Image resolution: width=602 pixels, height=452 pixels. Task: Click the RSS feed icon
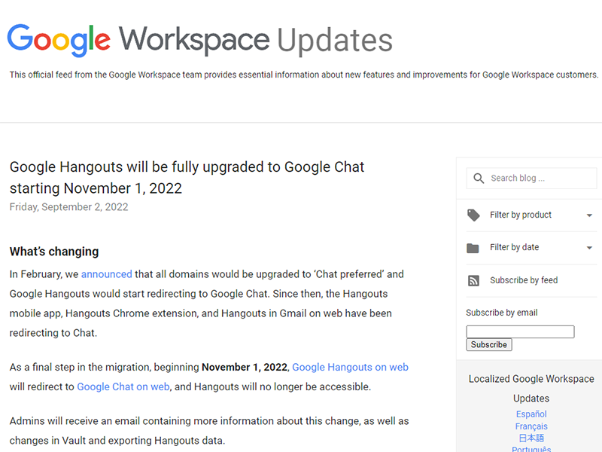(473, 281)
